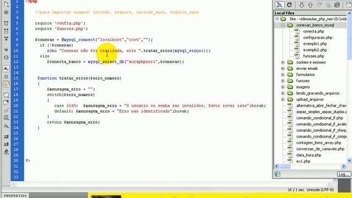The width and height of the screenshot is (352, 198).
Task: Click globe icon at Files panel bottom
Action: [x=277, y=174]
